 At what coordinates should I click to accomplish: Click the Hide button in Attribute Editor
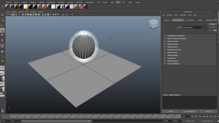tap(215, 30)
